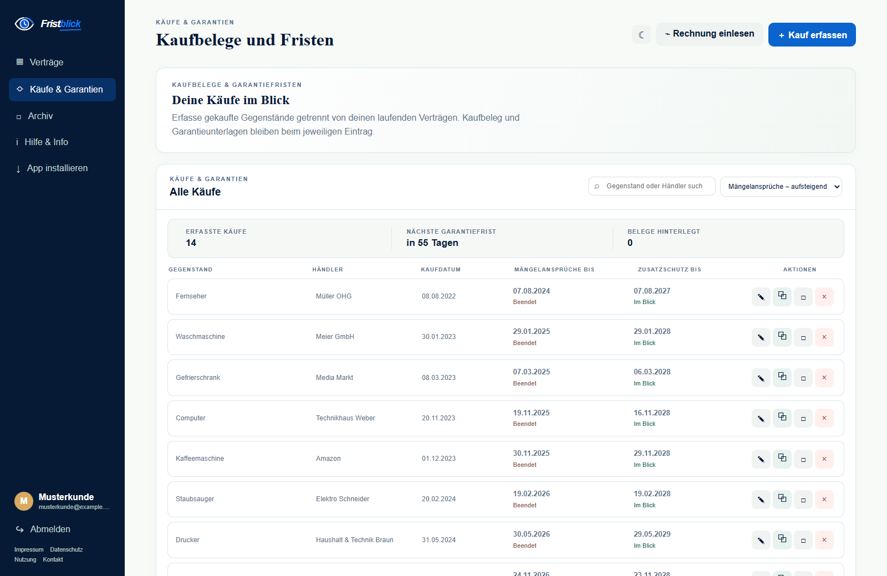Open the Datenschutz footer link

coord(67,549)
